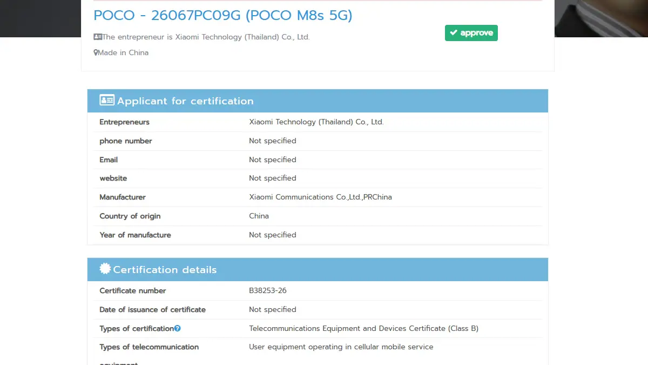The image size is (648, 365).
Task: Click the Telecommunications Equipment Class B text
Action: tap(363, 328)
